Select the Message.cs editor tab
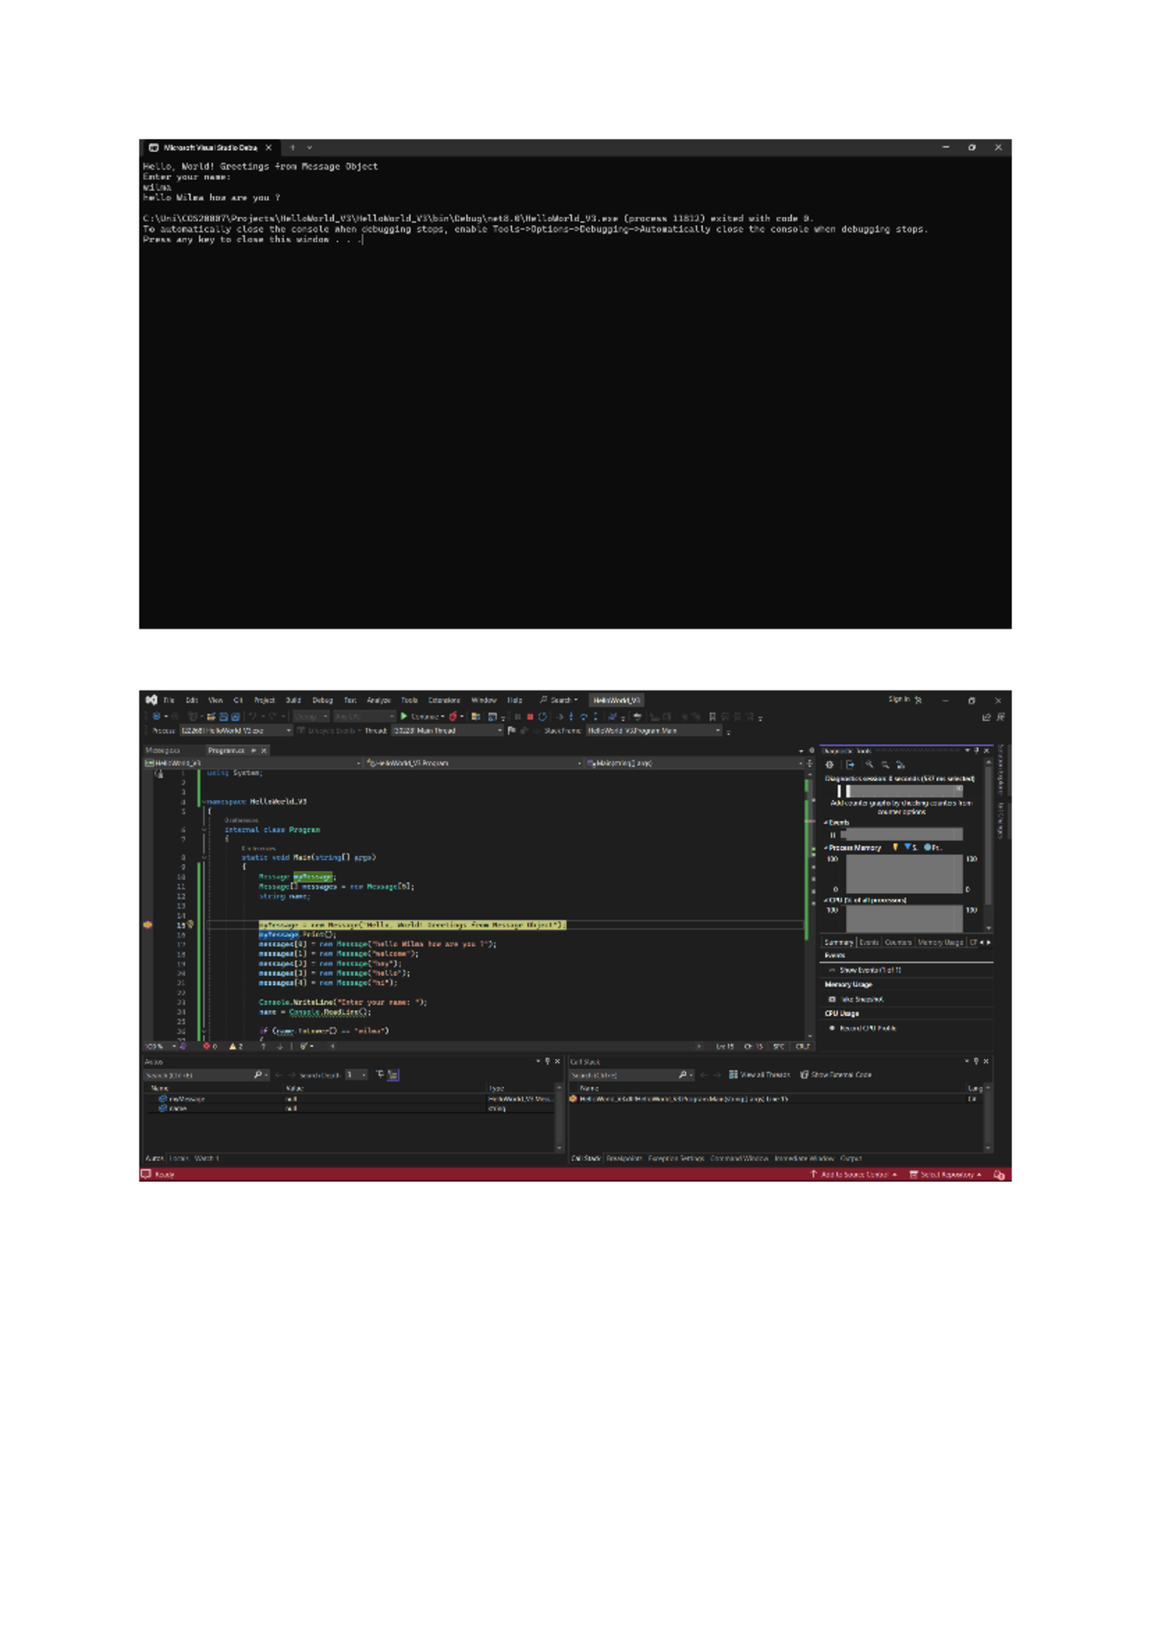 163,750
